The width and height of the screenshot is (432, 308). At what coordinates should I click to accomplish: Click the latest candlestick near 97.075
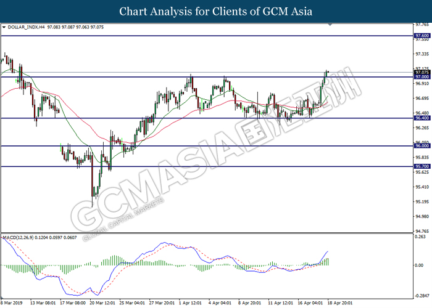[327, 73]
